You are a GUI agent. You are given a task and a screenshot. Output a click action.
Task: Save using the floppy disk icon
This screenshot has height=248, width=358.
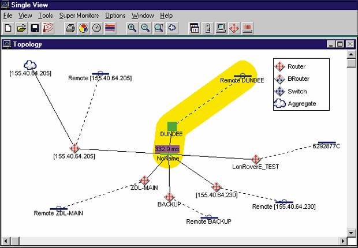click(34, 28)
